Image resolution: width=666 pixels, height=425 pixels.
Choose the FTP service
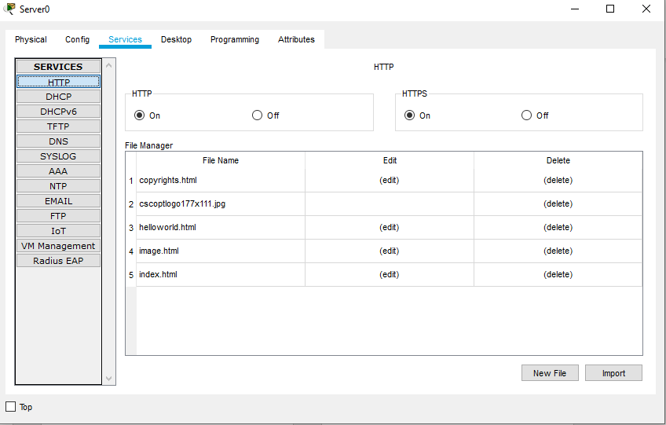[58, 216]
